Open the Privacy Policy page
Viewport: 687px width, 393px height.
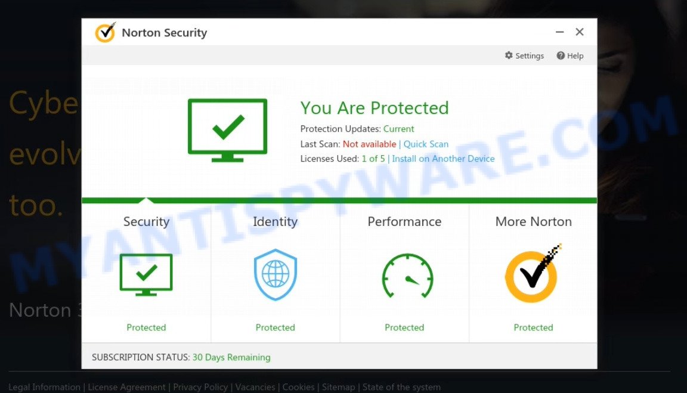pyautogui.click(x=200, y=386)
